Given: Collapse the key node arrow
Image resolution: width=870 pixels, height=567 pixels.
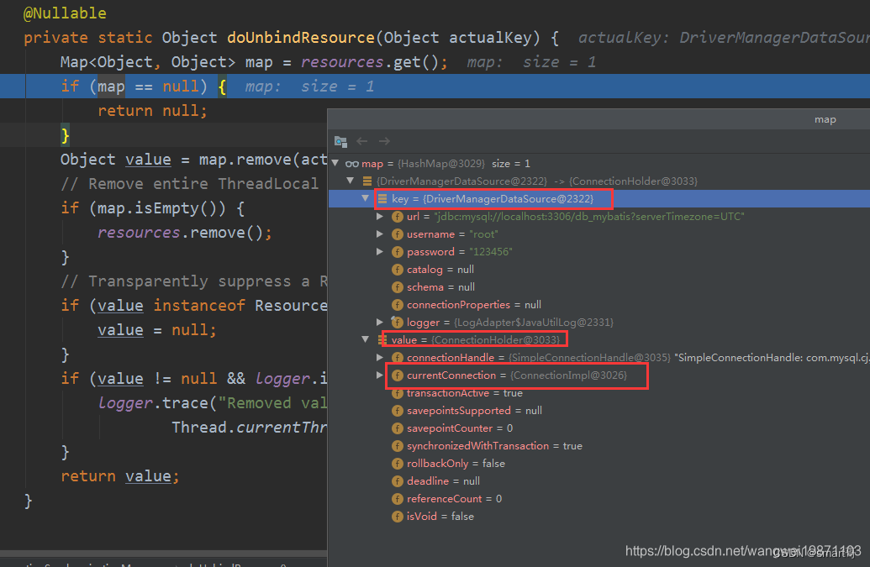Looking at the screenshot, I should point(365,198).
